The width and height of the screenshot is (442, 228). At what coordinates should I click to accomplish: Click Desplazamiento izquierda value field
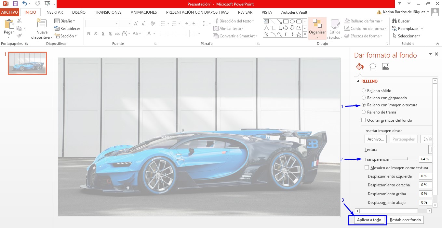[x=425, y=176]
